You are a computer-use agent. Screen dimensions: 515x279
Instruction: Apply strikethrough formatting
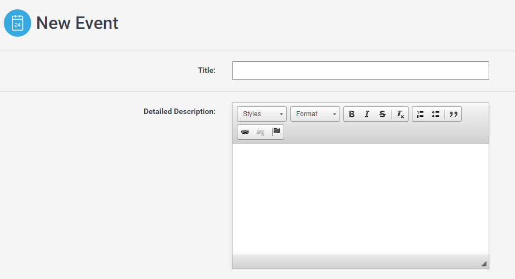click(382, 114)
